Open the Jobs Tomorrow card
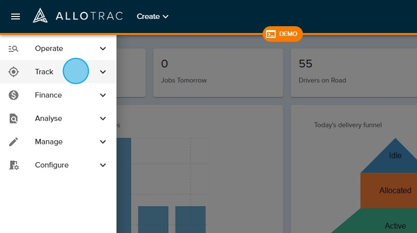Image resolution: width=417 pixels, height=233 pixels. (218, 72)
